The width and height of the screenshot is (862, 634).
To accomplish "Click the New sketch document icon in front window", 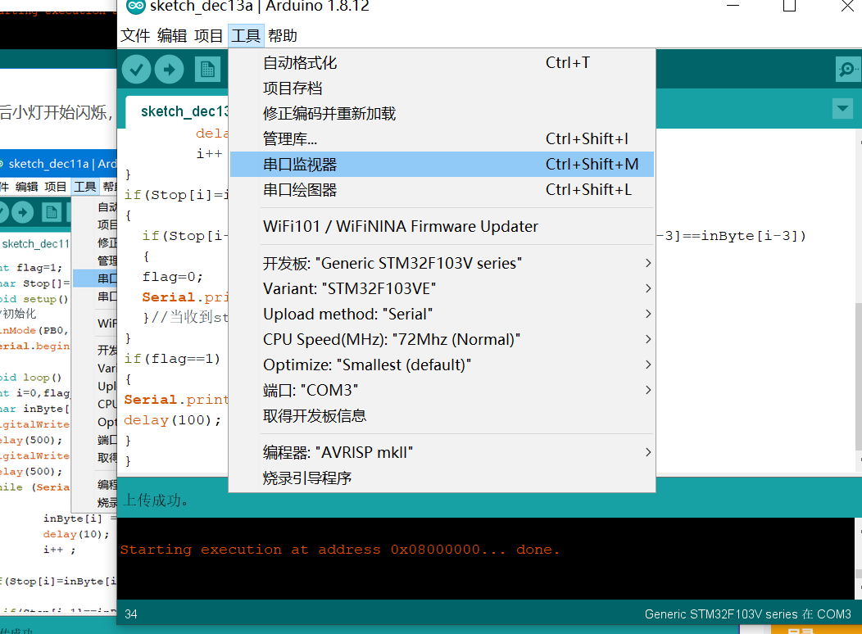I will [x=207, y=70].
